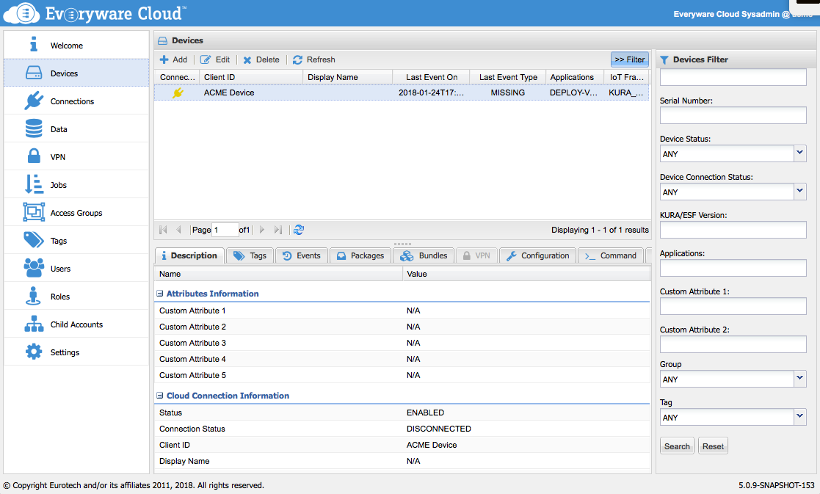
Task: Open the Child Accounts hierarchy icon
Action: coord(34,324)
